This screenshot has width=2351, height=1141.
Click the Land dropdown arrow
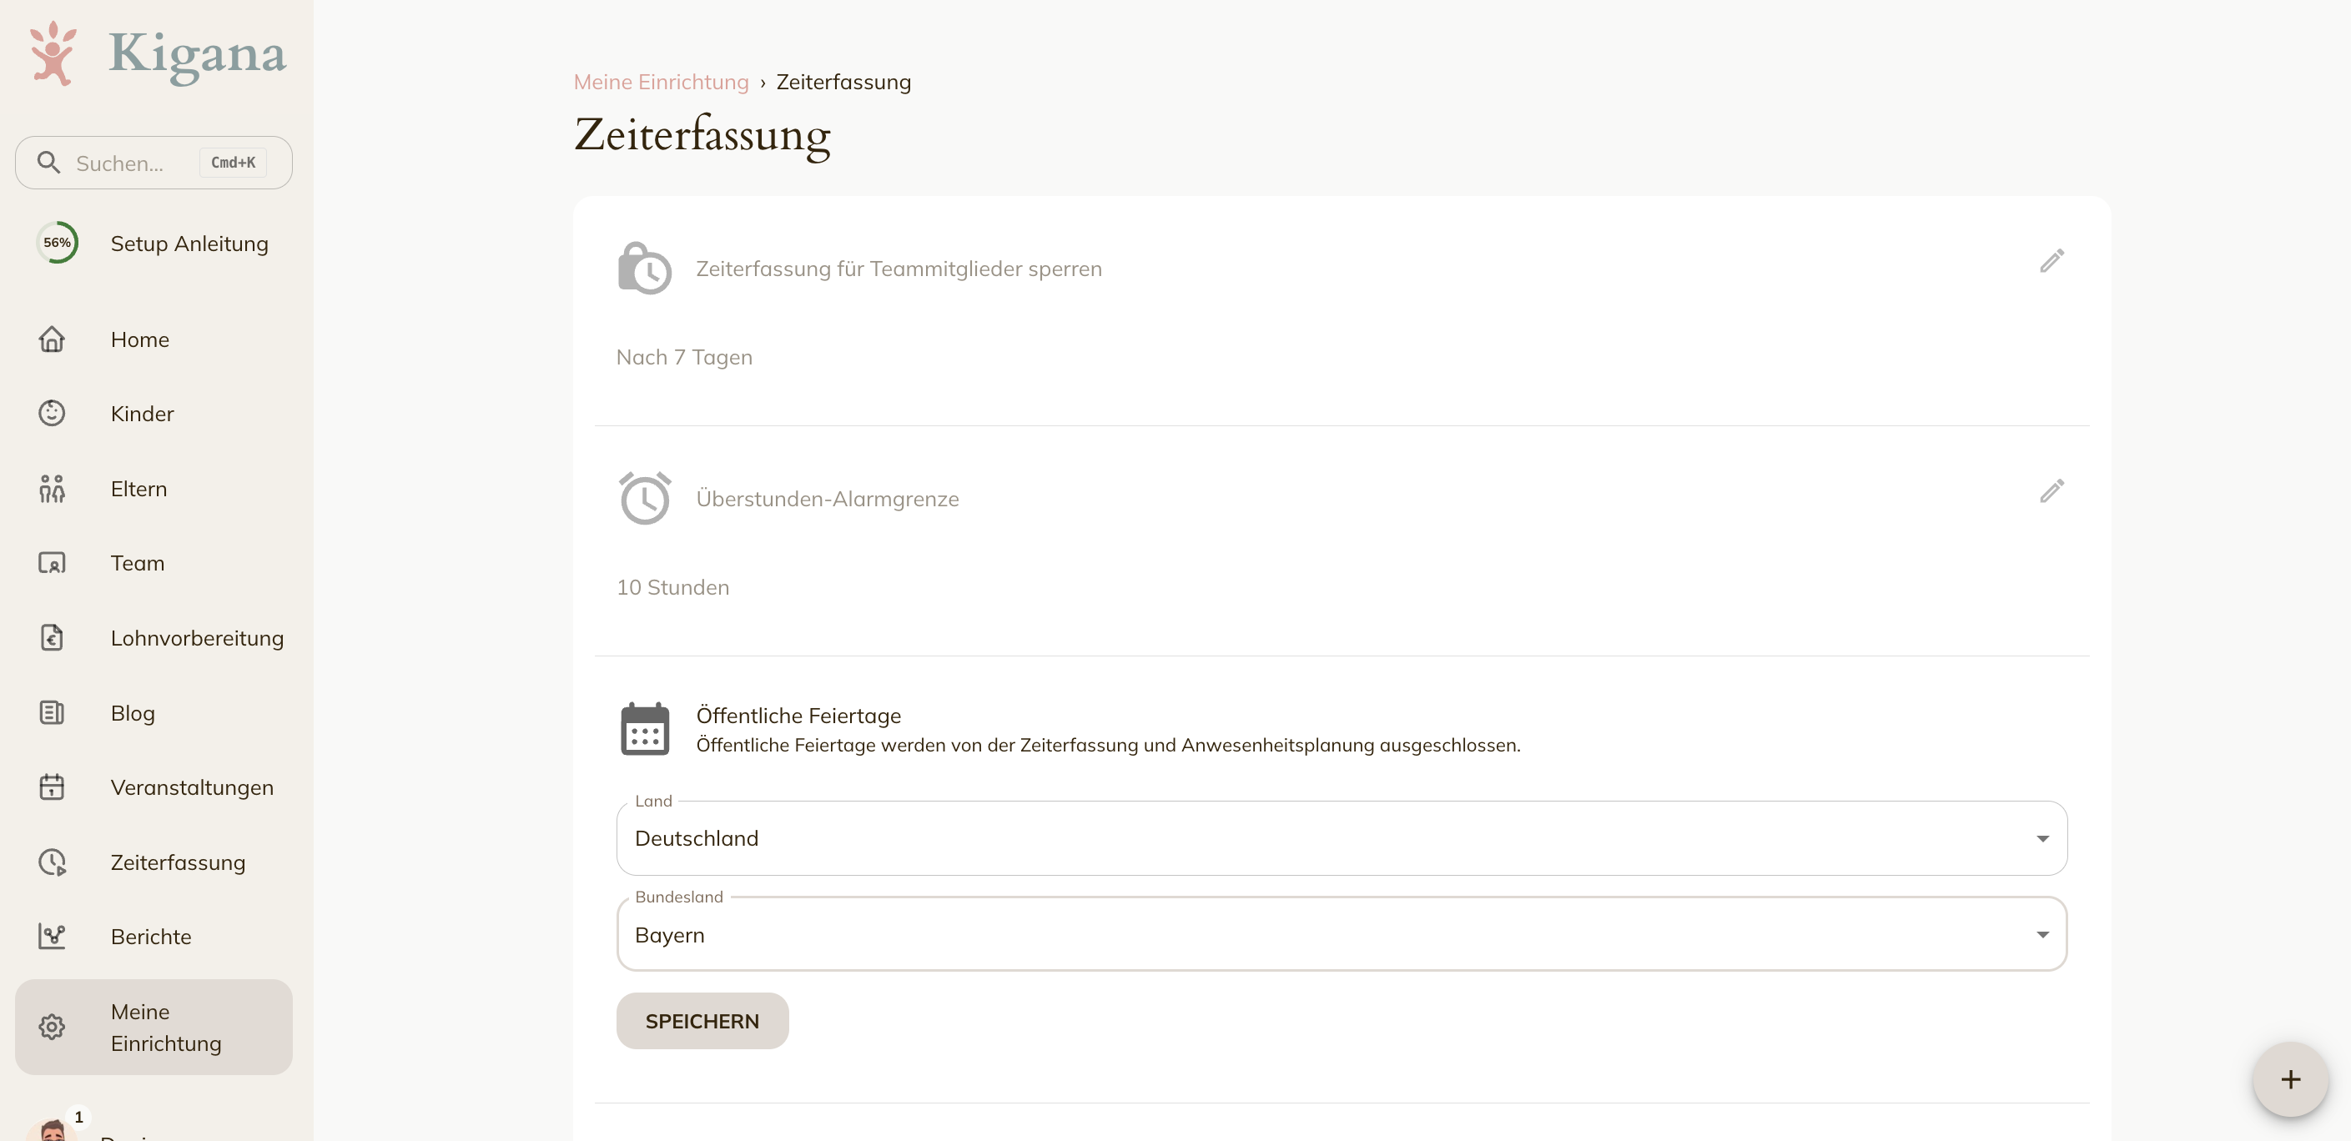(x=2042, y=839)
